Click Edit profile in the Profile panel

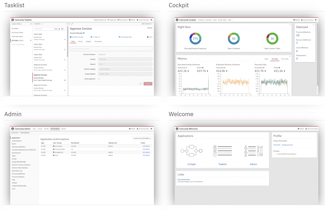(277, 145)
